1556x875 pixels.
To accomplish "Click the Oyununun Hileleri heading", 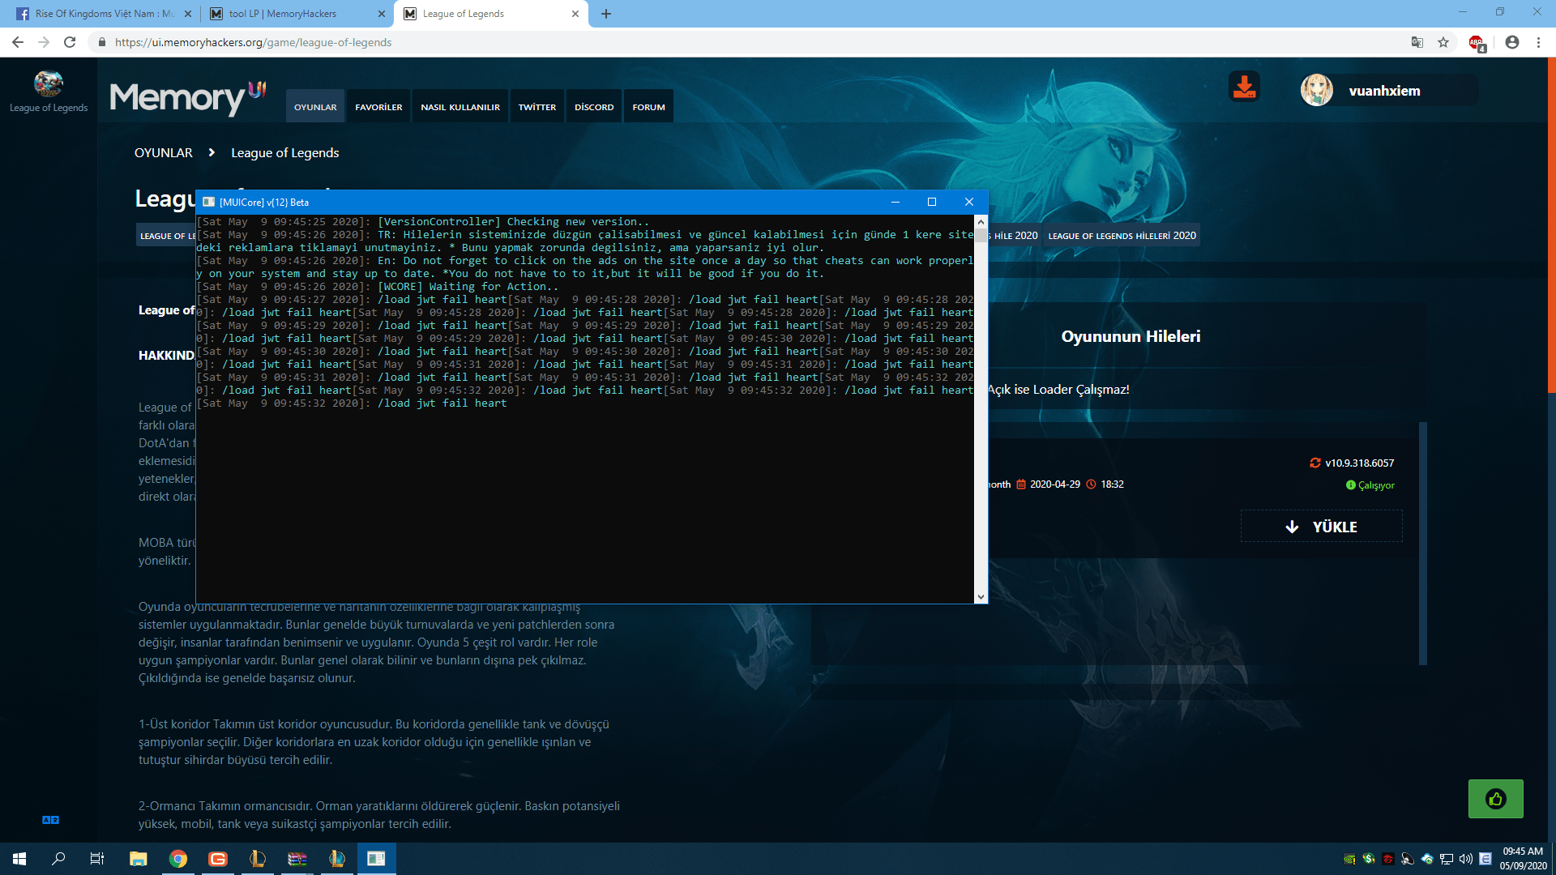I will pyautogui.click(x=1131, y=336).
